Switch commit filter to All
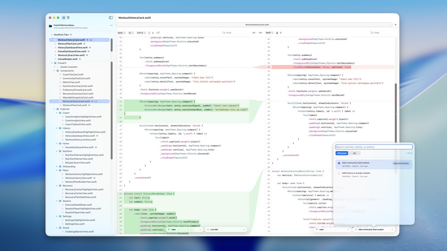 point(354,153)
